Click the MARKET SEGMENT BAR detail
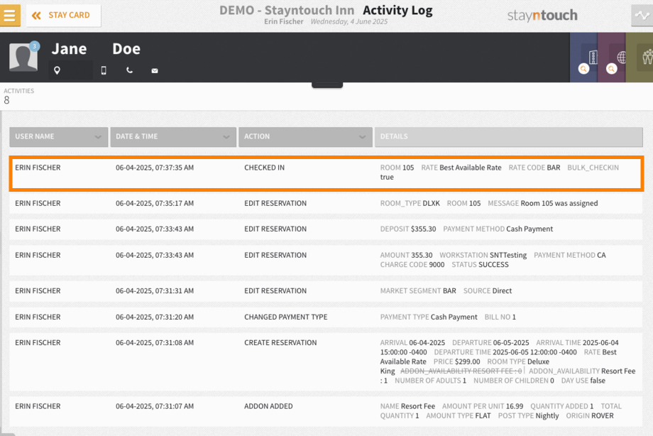 tap(418, 291)
